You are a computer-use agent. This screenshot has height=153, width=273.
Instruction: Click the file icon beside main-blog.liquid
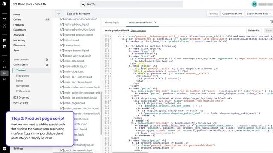point(62,71)
